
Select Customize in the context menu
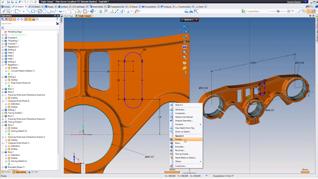coord(180,166)
